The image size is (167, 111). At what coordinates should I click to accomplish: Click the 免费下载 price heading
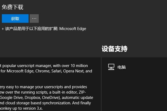pos(12,7)
